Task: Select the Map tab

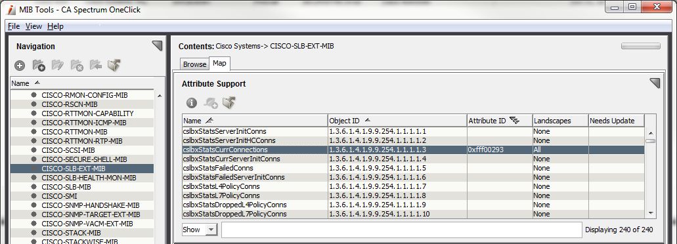Action: click(219, 64)
